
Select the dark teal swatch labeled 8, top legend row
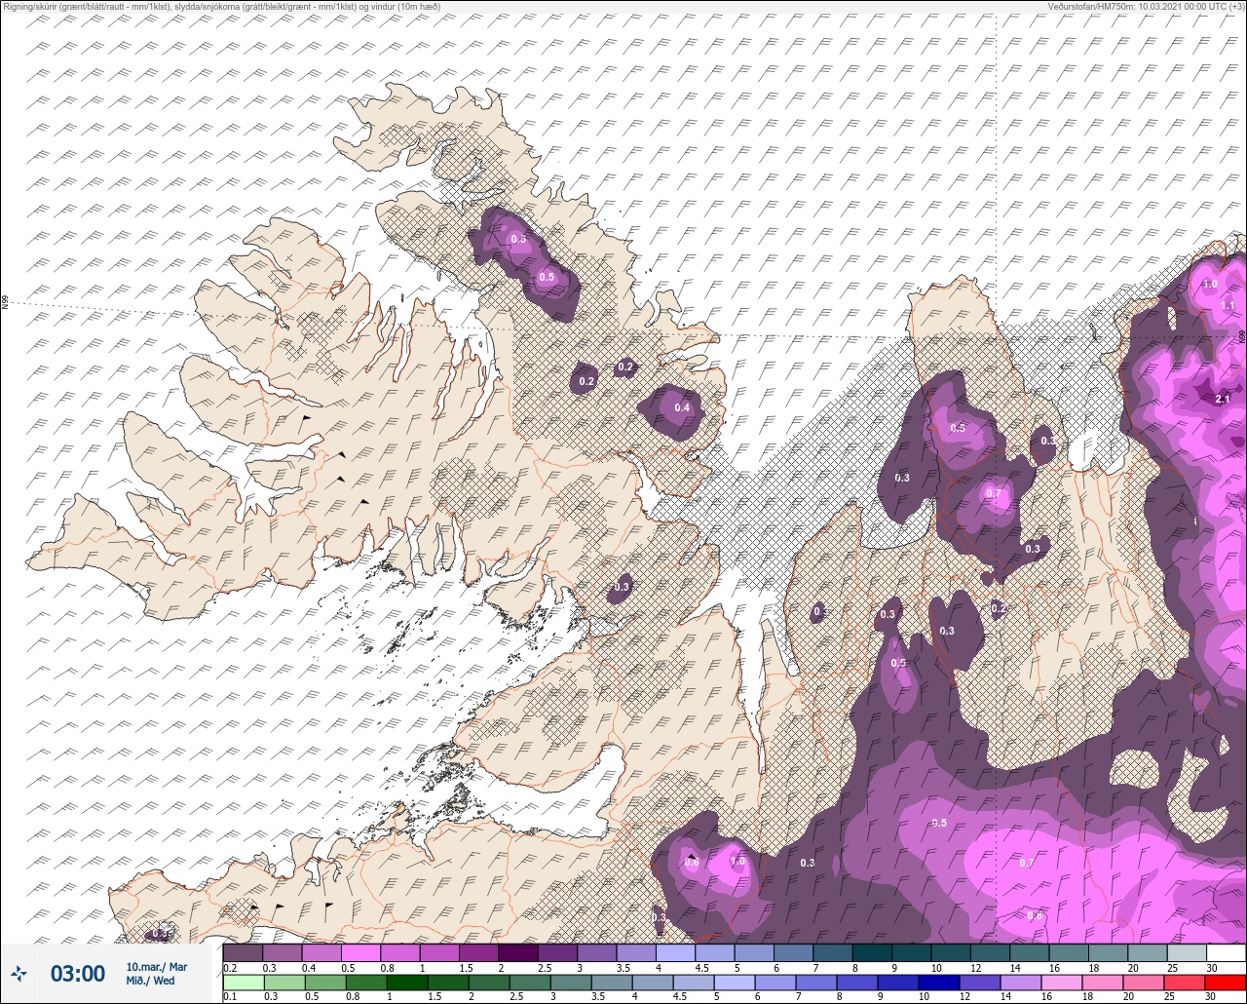tap(872, 952)
